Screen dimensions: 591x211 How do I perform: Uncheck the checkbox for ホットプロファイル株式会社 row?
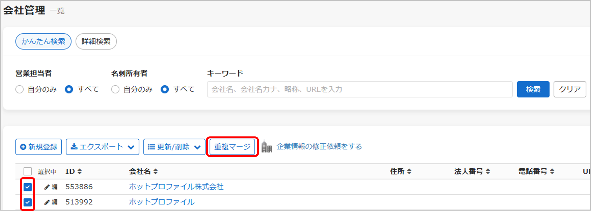(28, 187)
